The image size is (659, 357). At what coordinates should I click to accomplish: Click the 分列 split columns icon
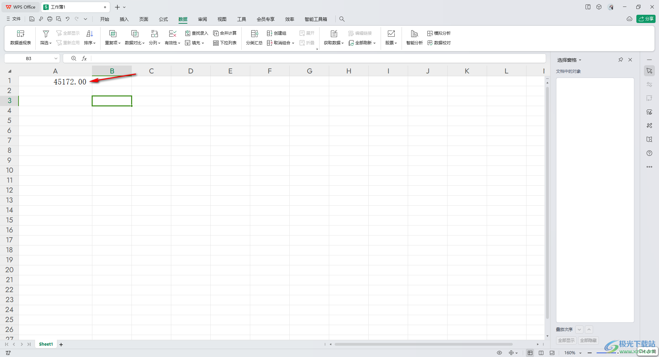154,34
